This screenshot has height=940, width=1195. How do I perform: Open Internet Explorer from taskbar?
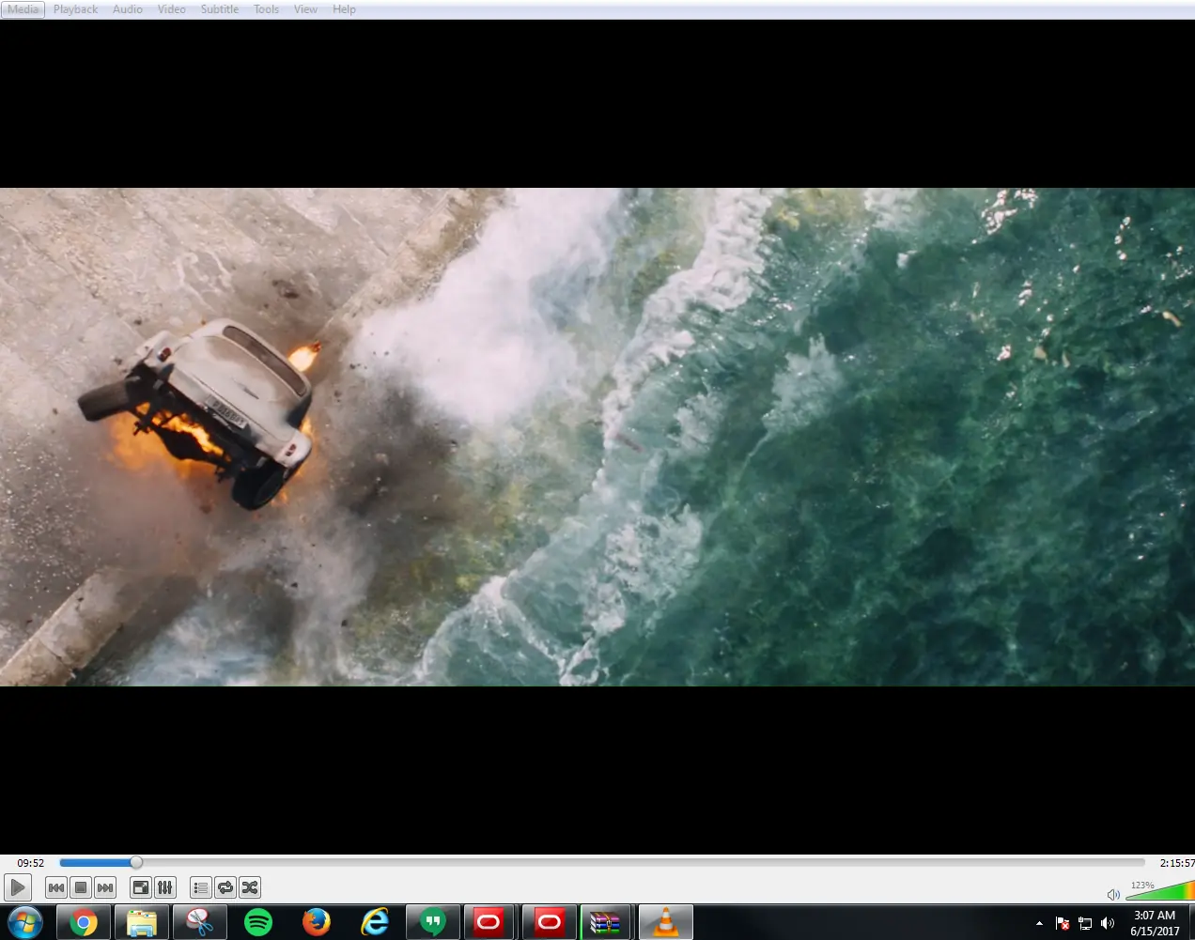pyautogui.click(x=375, y=923)
